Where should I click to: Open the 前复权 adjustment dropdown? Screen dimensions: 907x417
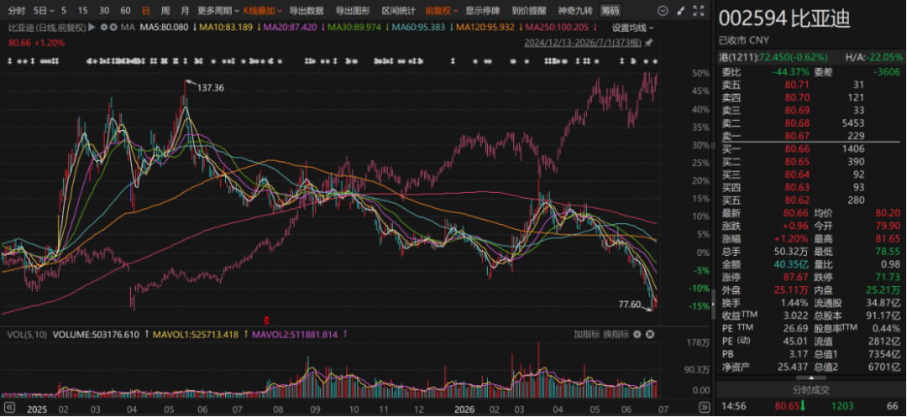pos(442,10)
